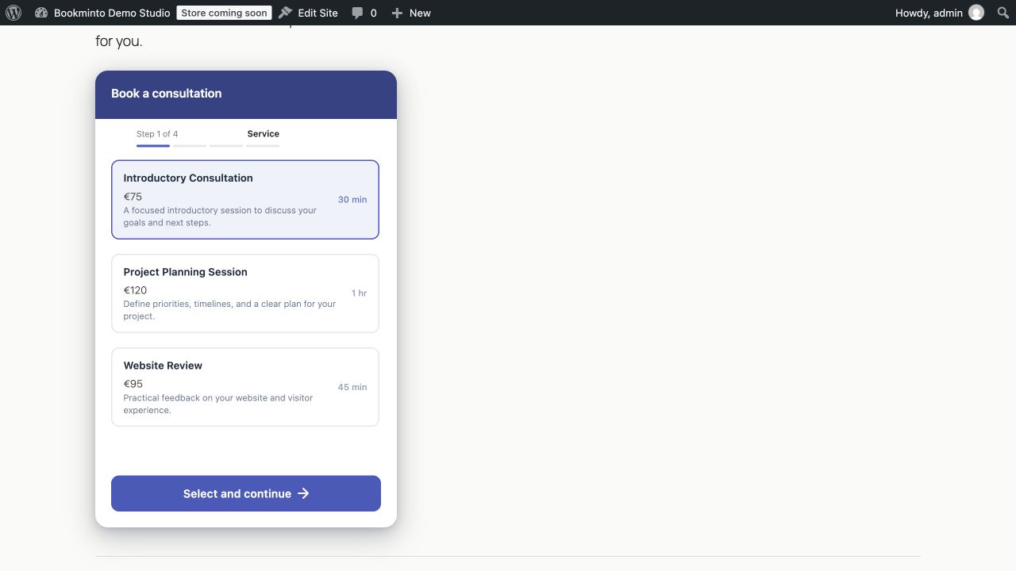Click the comment count 0
This screenshot has width=1016, height=571.
(374, 13)
